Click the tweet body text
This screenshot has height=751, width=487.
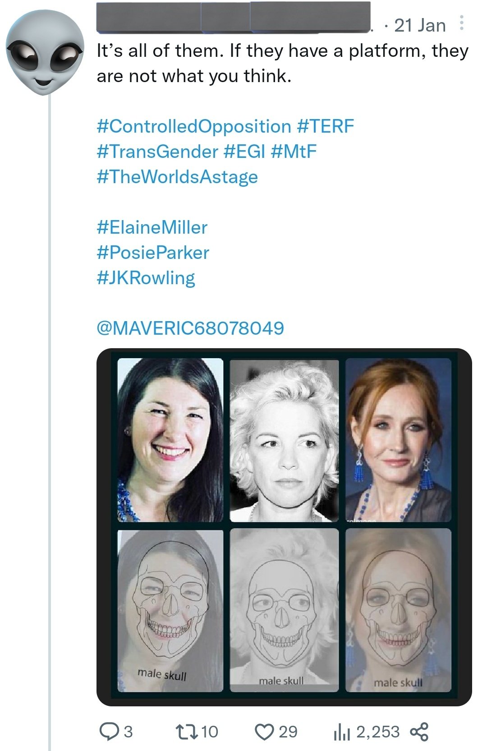point(282,63)
